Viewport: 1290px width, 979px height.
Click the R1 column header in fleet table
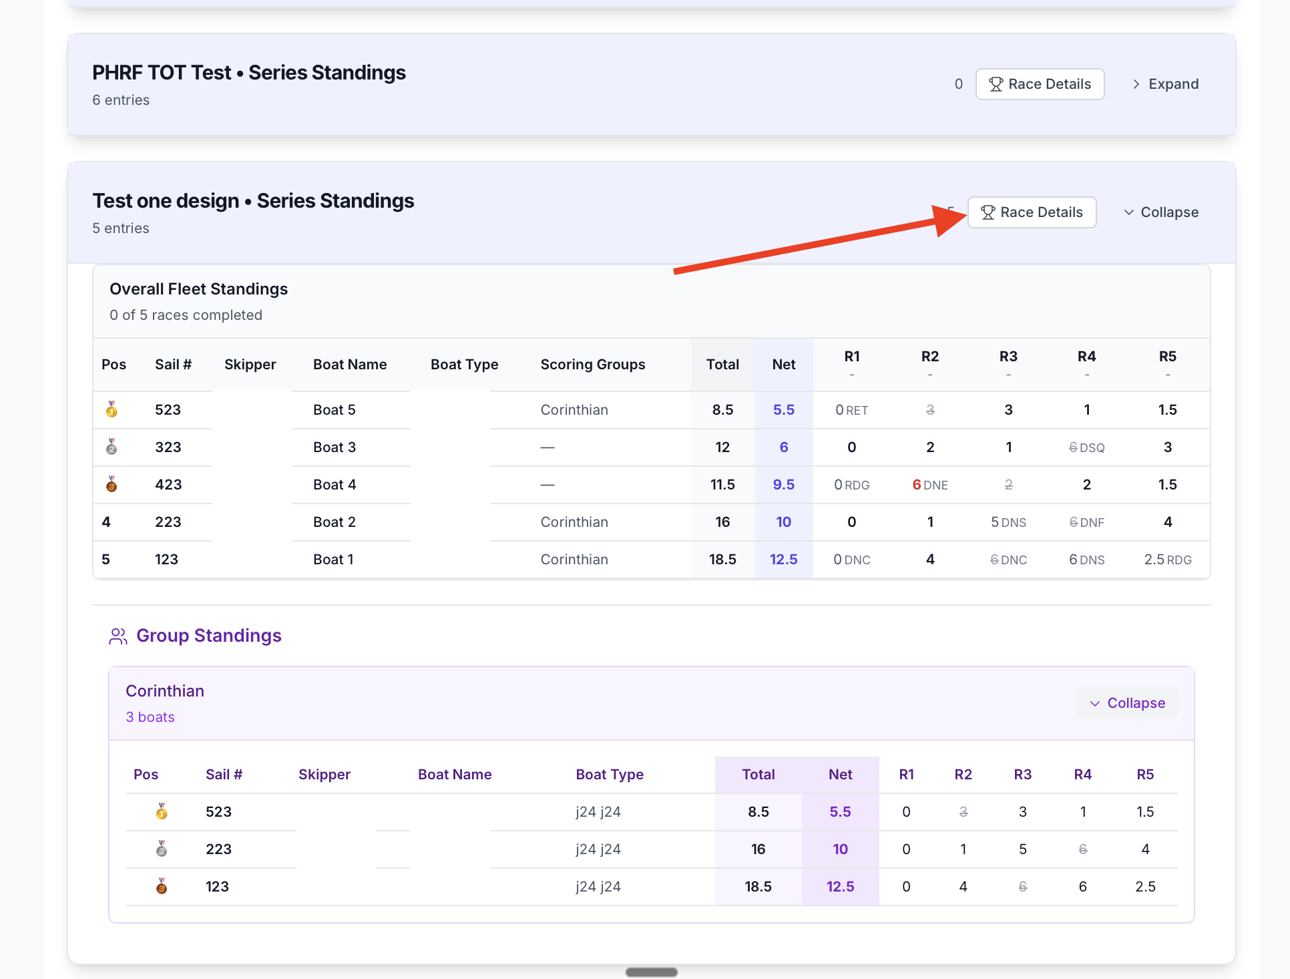851,357
